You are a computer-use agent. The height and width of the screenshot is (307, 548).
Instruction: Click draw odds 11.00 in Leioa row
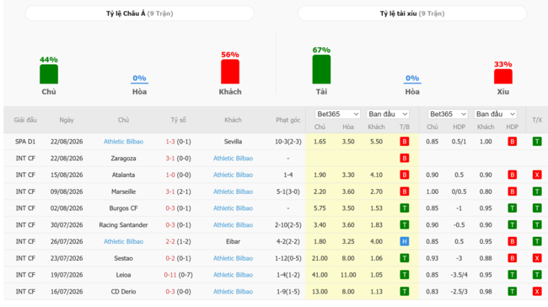pyautogui.click(x=348, y=275)
